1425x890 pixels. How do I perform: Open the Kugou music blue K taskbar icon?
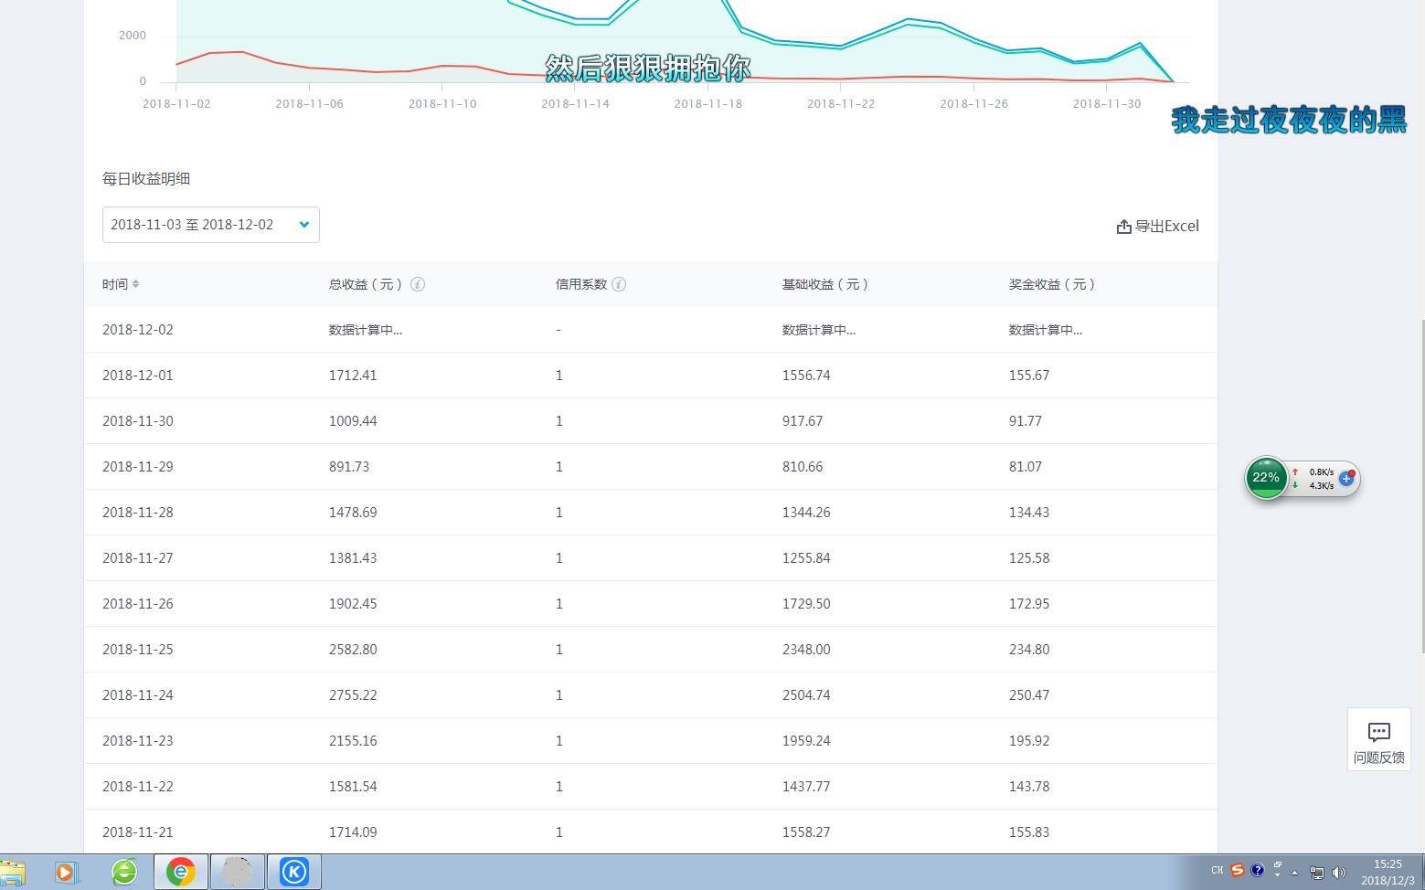[294, 872]
